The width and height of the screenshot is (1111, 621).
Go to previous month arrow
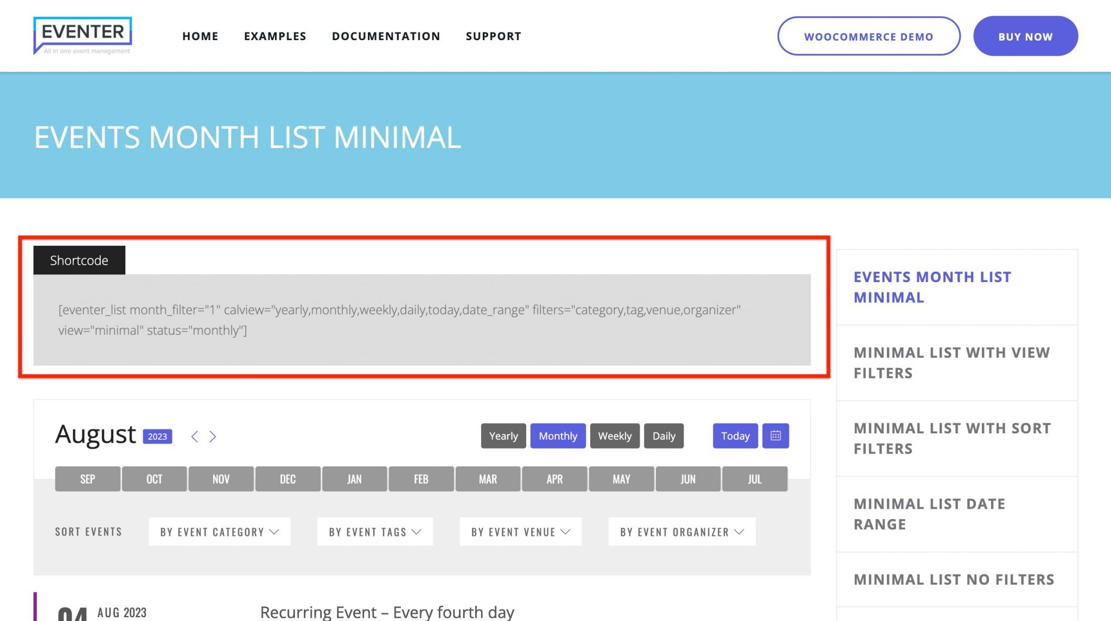(195, 437)
